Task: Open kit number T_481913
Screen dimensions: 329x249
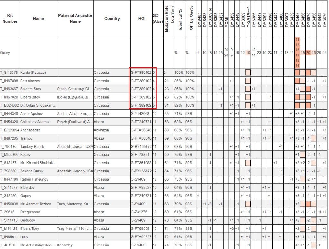Action: tap(8, 245)
